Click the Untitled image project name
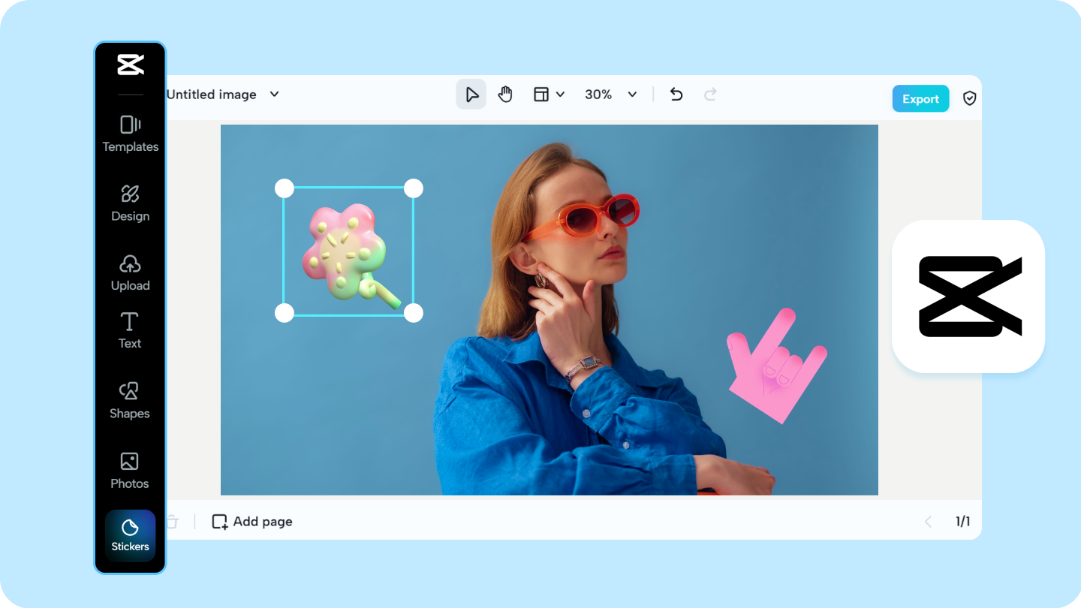Viewport: 1081px width, 608px height. click(212, 95)
